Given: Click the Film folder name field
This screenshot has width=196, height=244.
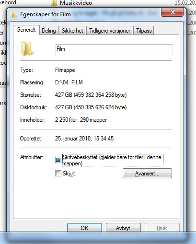Looking at the screenshot, I should (114, 49).
